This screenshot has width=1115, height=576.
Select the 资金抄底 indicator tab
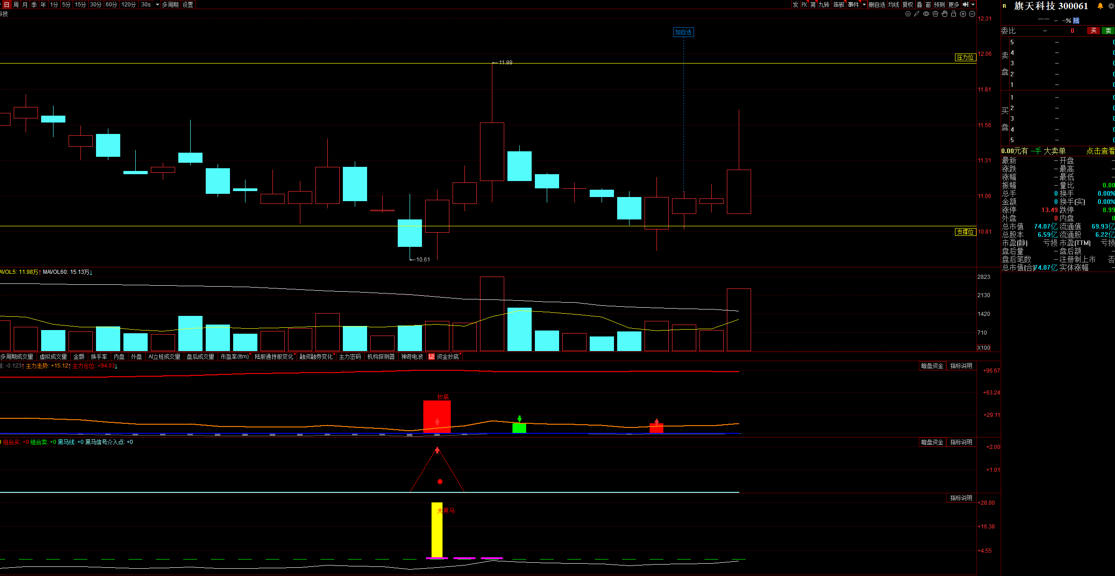(x=447, y=357)
